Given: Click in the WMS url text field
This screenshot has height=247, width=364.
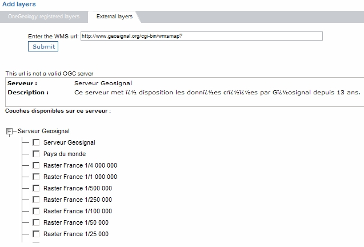Looking at the screenshot, I should coord(201,36).
